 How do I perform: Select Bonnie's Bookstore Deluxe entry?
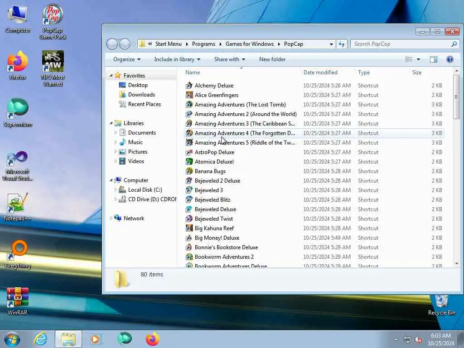tap(314, 247)
